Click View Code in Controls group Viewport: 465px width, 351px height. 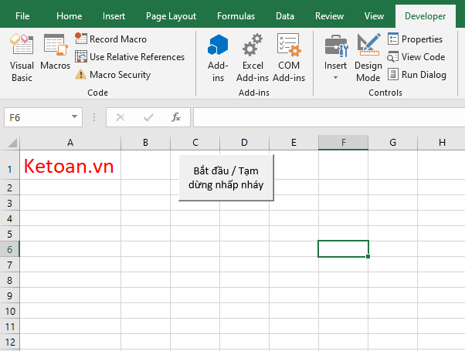pos(416,57)
